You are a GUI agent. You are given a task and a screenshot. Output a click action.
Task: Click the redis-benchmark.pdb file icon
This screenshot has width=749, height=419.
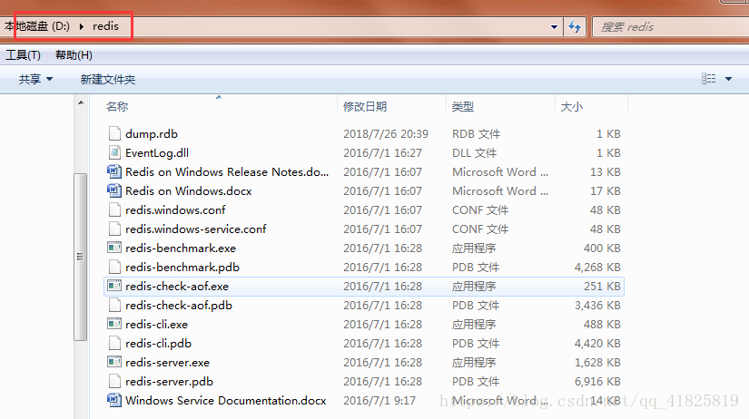click(x=114, y=268)
